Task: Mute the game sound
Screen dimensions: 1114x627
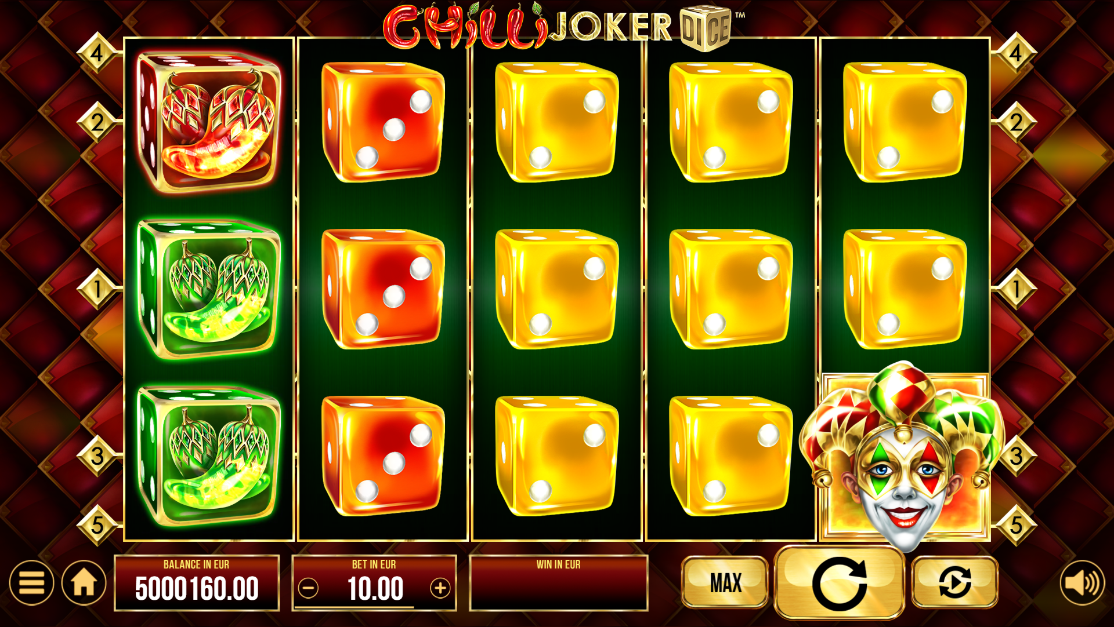Action: pos(1082,582)
